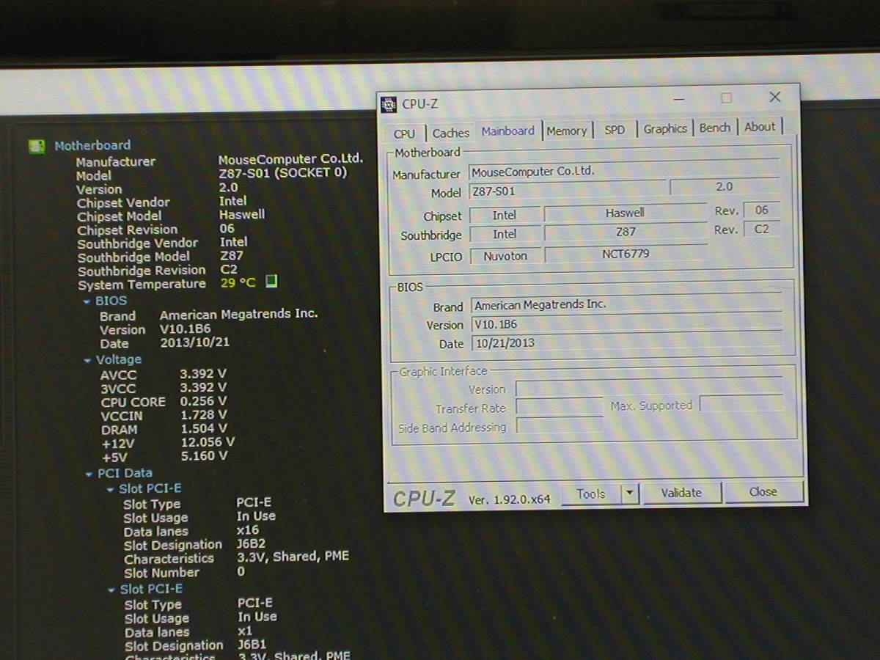
Task: Collapse the first Slot PCI-E node with J6B2
Action: (111, 489)
